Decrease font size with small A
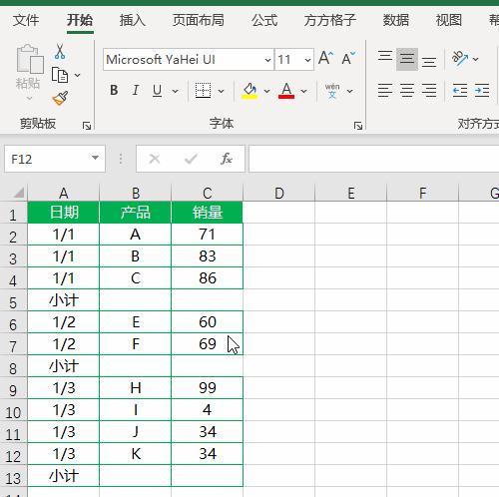Screen dimensions: 499x497 tap(348, 59)
